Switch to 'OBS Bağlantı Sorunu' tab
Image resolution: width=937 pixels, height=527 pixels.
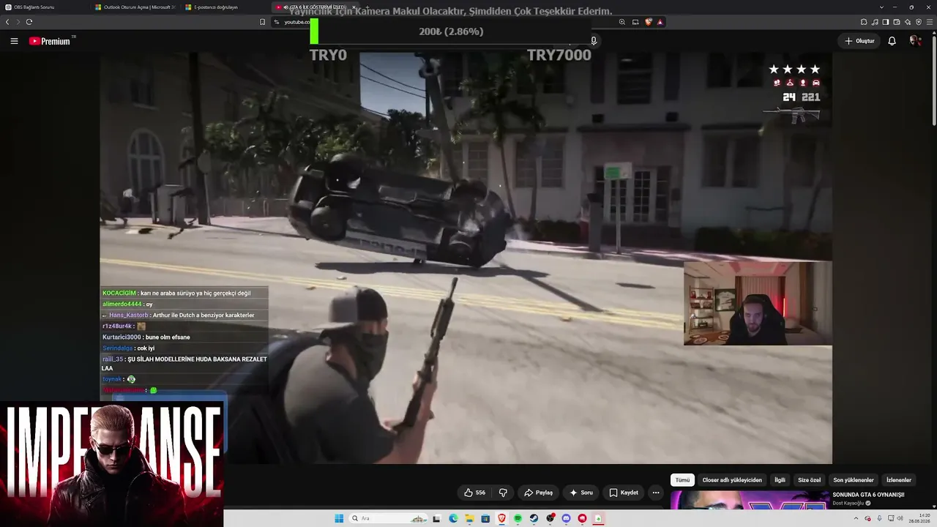(44, 7)
